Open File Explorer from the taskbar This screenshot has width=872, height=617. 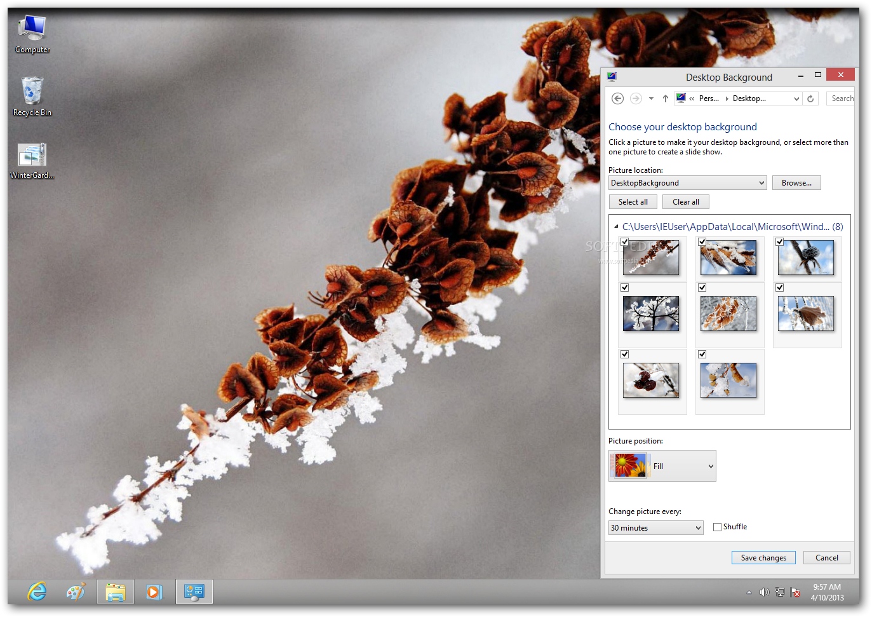(116, 592)
